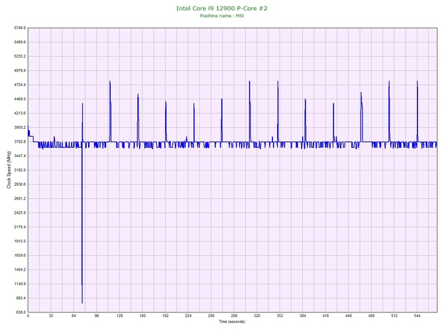Select the y-axis value 4213.6
444x333 pixels.
coord(20,113)
